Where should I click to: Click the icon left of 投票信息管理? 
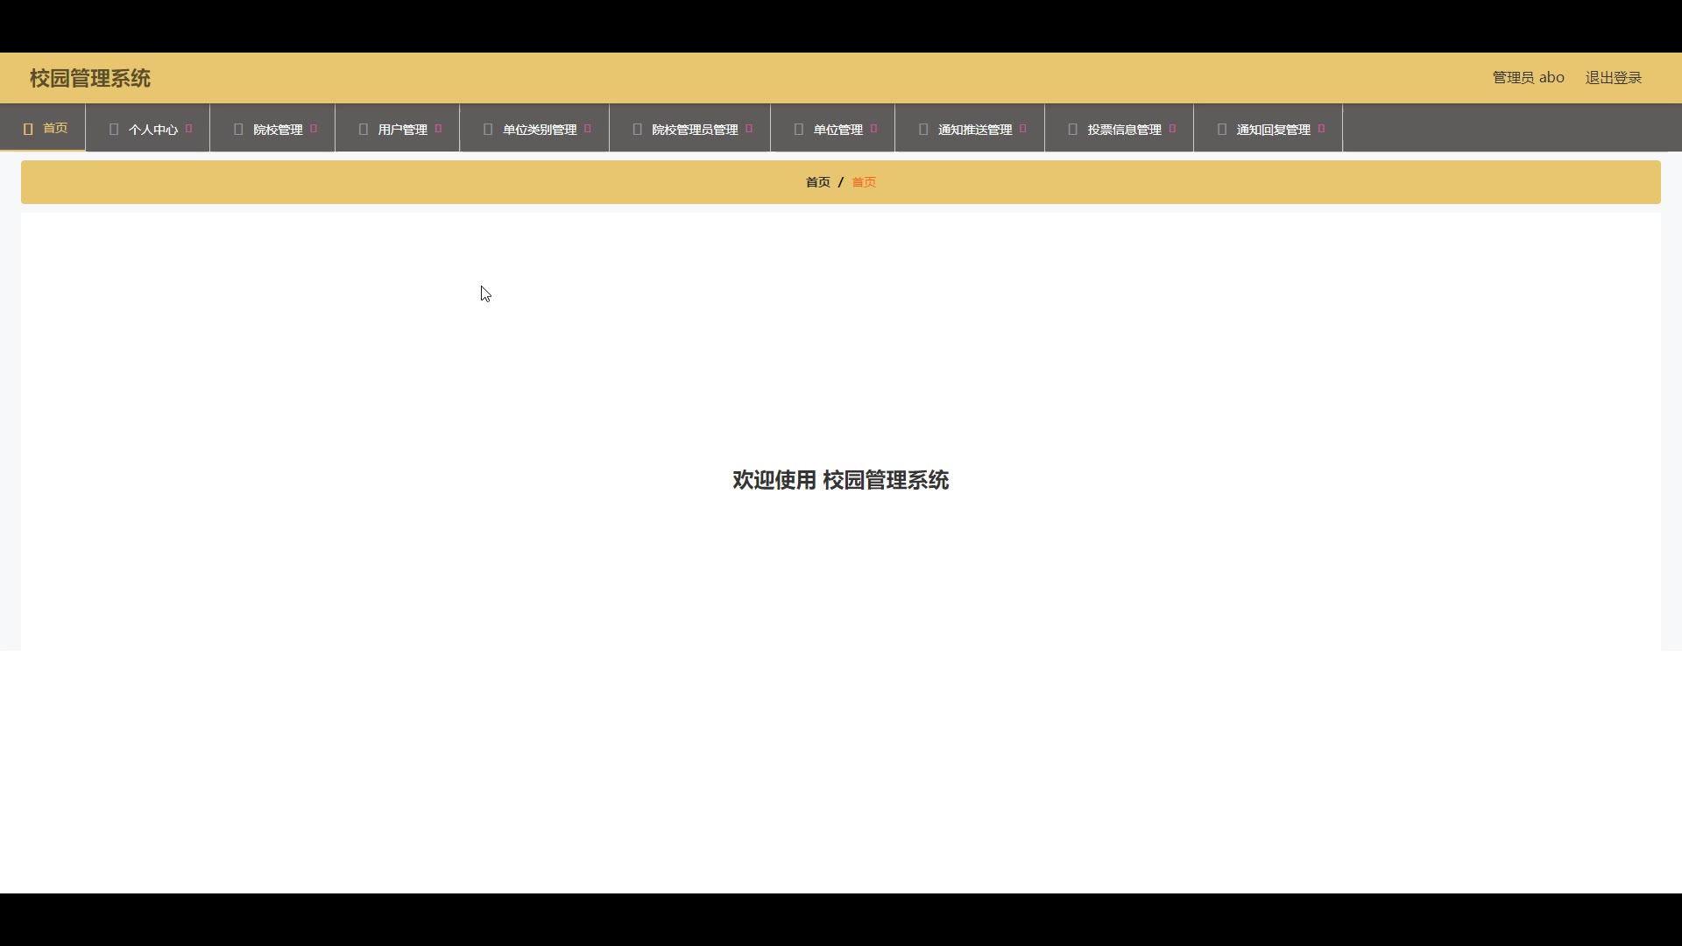coord(1073,129)
